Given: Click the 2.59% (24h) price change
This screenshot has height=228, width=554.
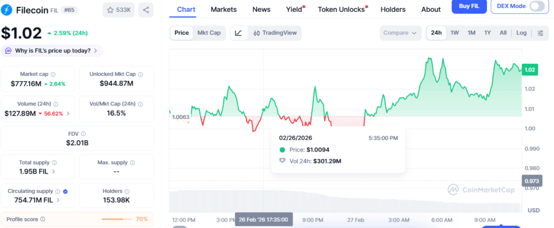Looking at the screenshot, I should [67, 33].
